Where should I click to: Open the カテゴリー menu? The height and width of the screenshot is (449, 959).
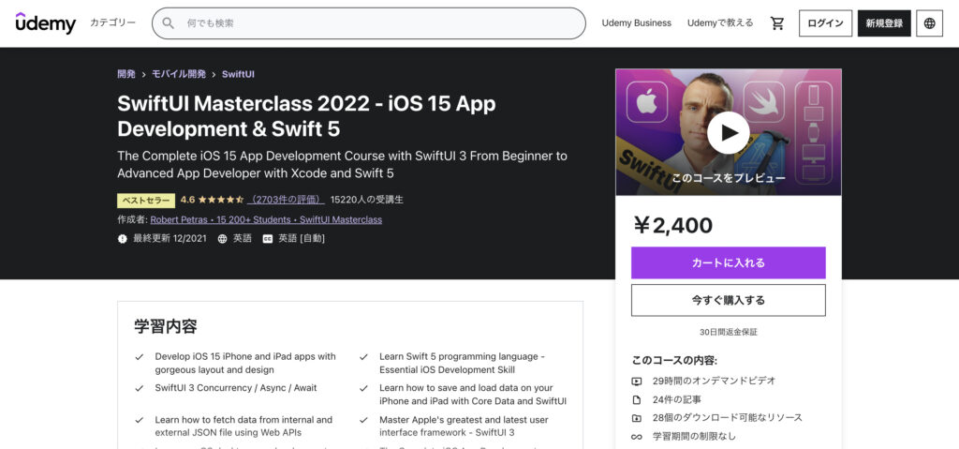click(112, 23)
